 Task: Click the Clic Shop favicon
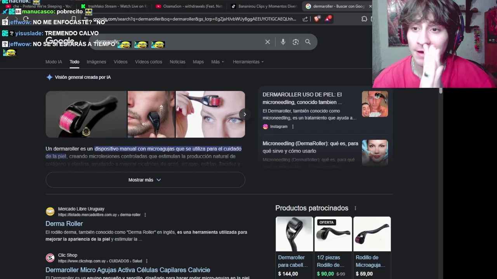point(50,258)
